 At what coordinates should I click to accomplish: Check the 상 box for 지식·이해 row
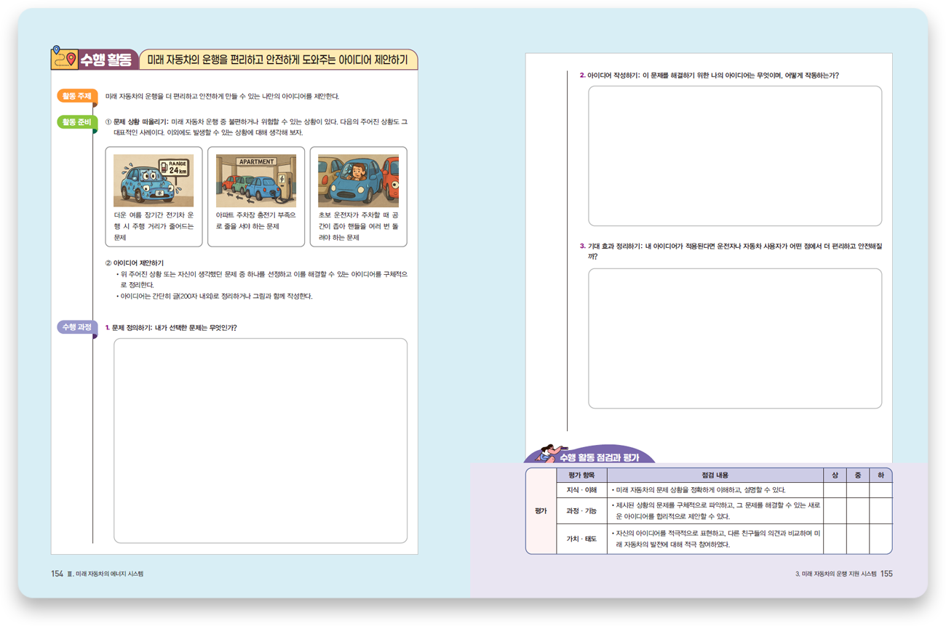(835, 490)
